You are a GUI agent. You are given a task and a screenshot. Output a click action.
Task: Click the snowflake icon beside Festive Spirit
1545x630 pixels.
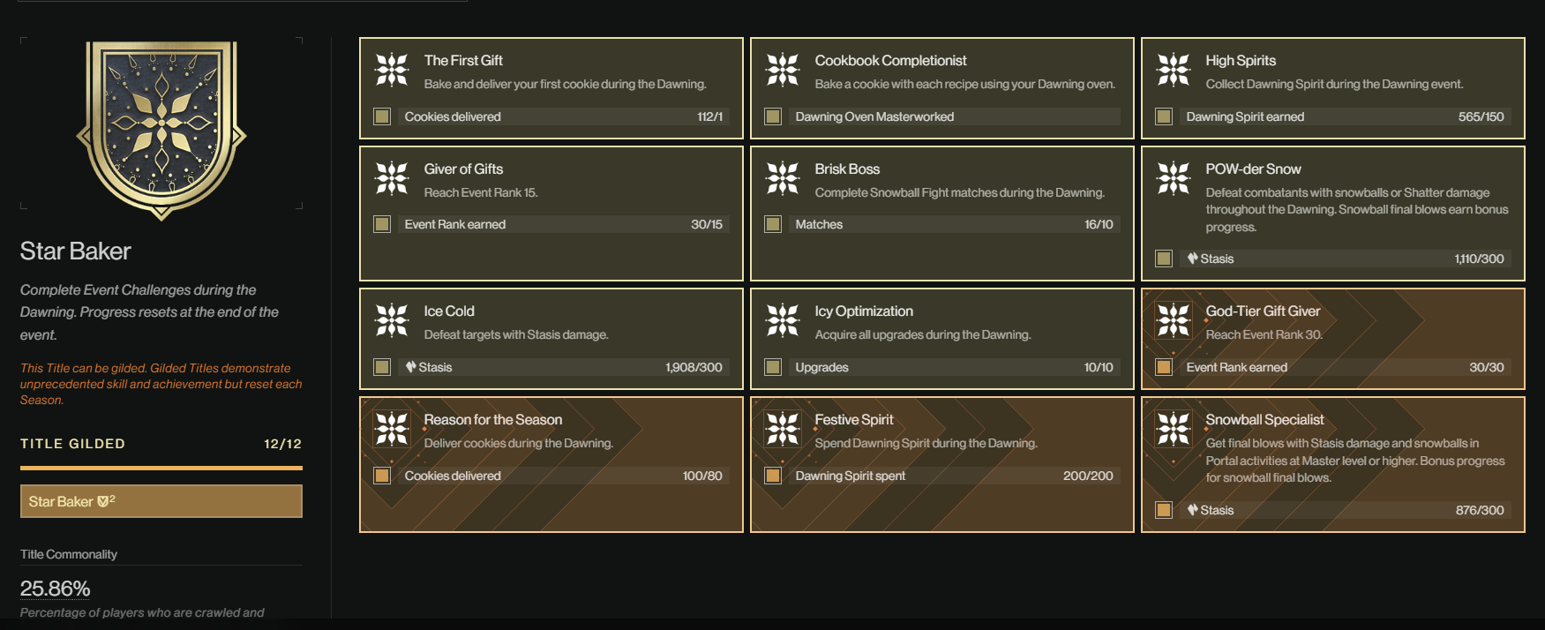click(783, 429)
